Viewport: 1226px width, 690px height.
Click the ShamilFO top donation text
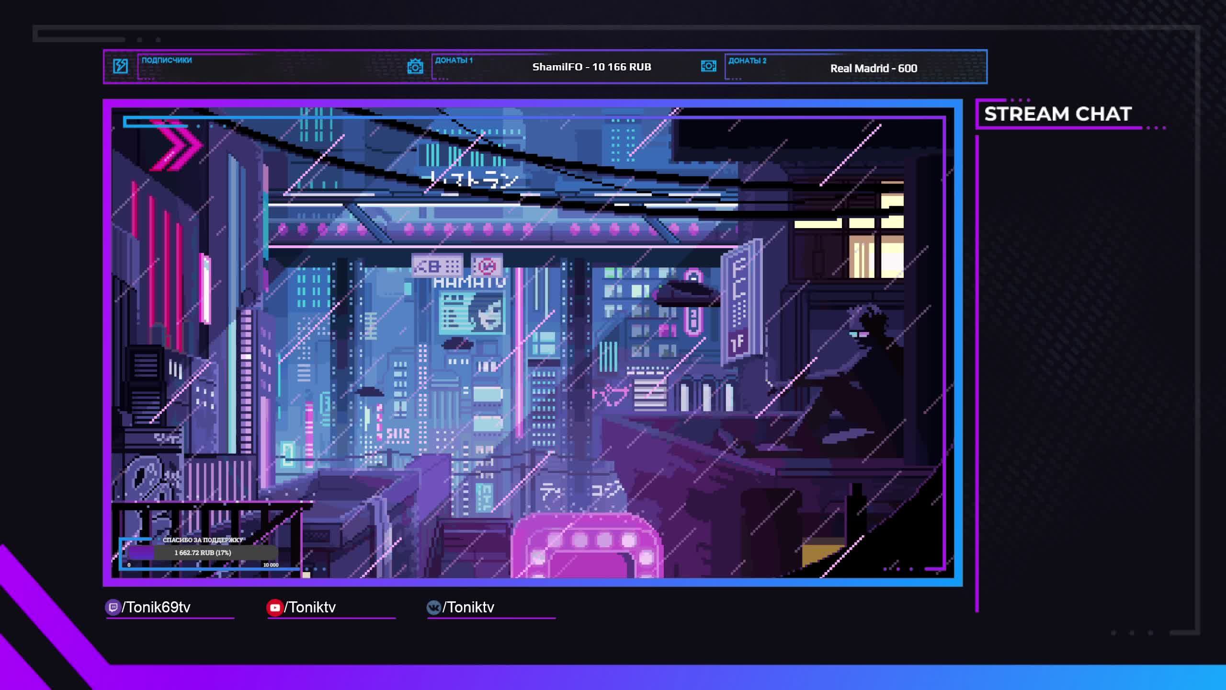coord(591,67)
